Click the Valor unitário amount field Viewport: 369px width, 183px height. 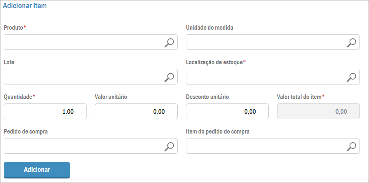pyautogui.click(x=136, y=112)
